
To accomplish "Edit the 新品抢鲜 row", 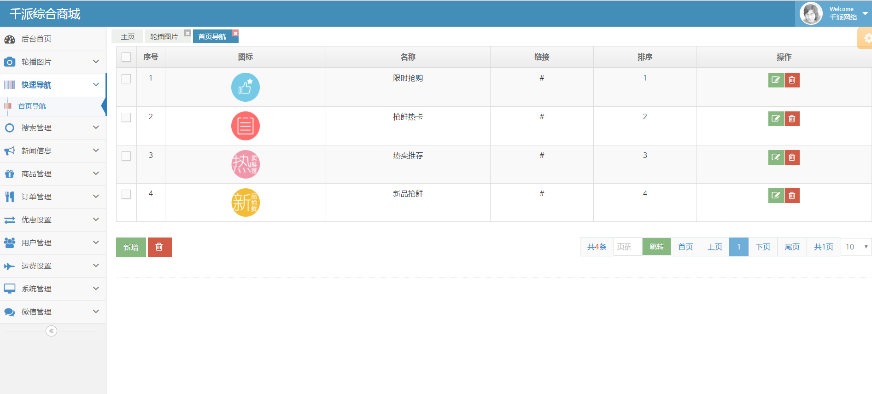I will pyautogui.click(x=776, y=196).
